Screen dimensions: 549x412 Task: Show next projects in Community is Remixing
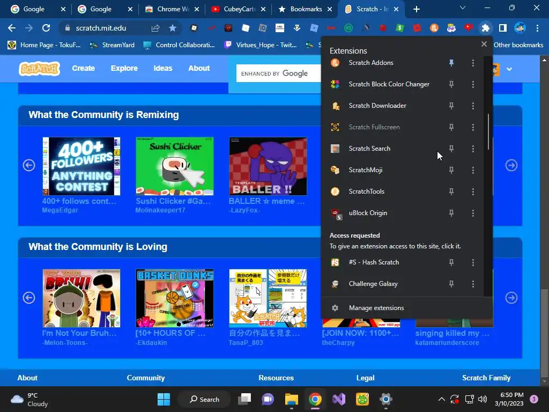coord(511,165)
